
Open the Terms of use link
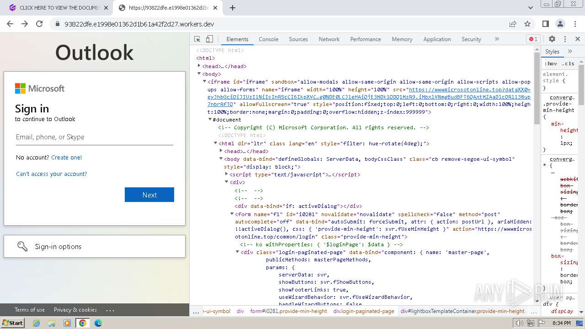(x=30, y=310)
